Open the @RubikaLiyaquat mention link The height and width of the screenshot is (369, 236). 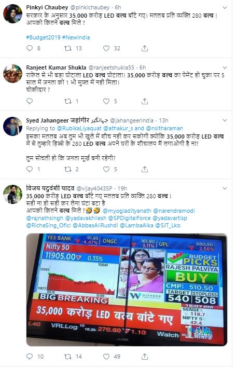pyautogui.click(x=79, y=129)
